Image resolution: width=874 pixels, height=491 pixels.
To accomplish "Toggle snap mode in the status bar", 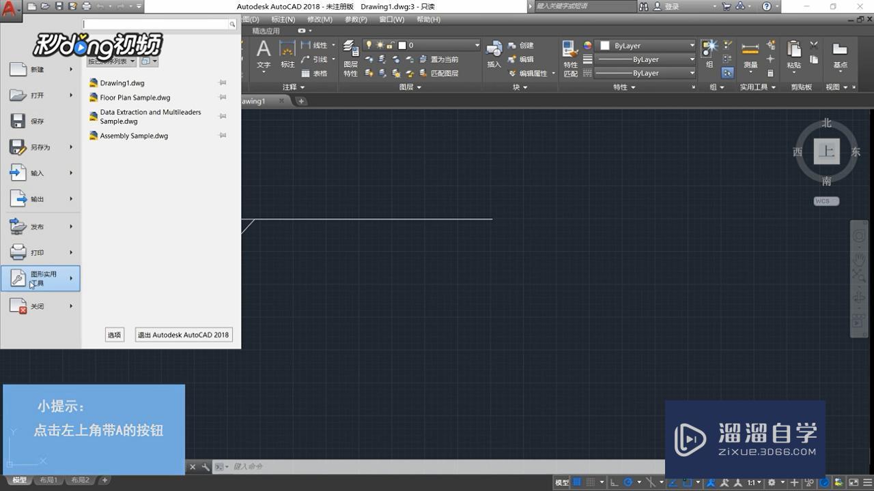I will click(591, 482).
